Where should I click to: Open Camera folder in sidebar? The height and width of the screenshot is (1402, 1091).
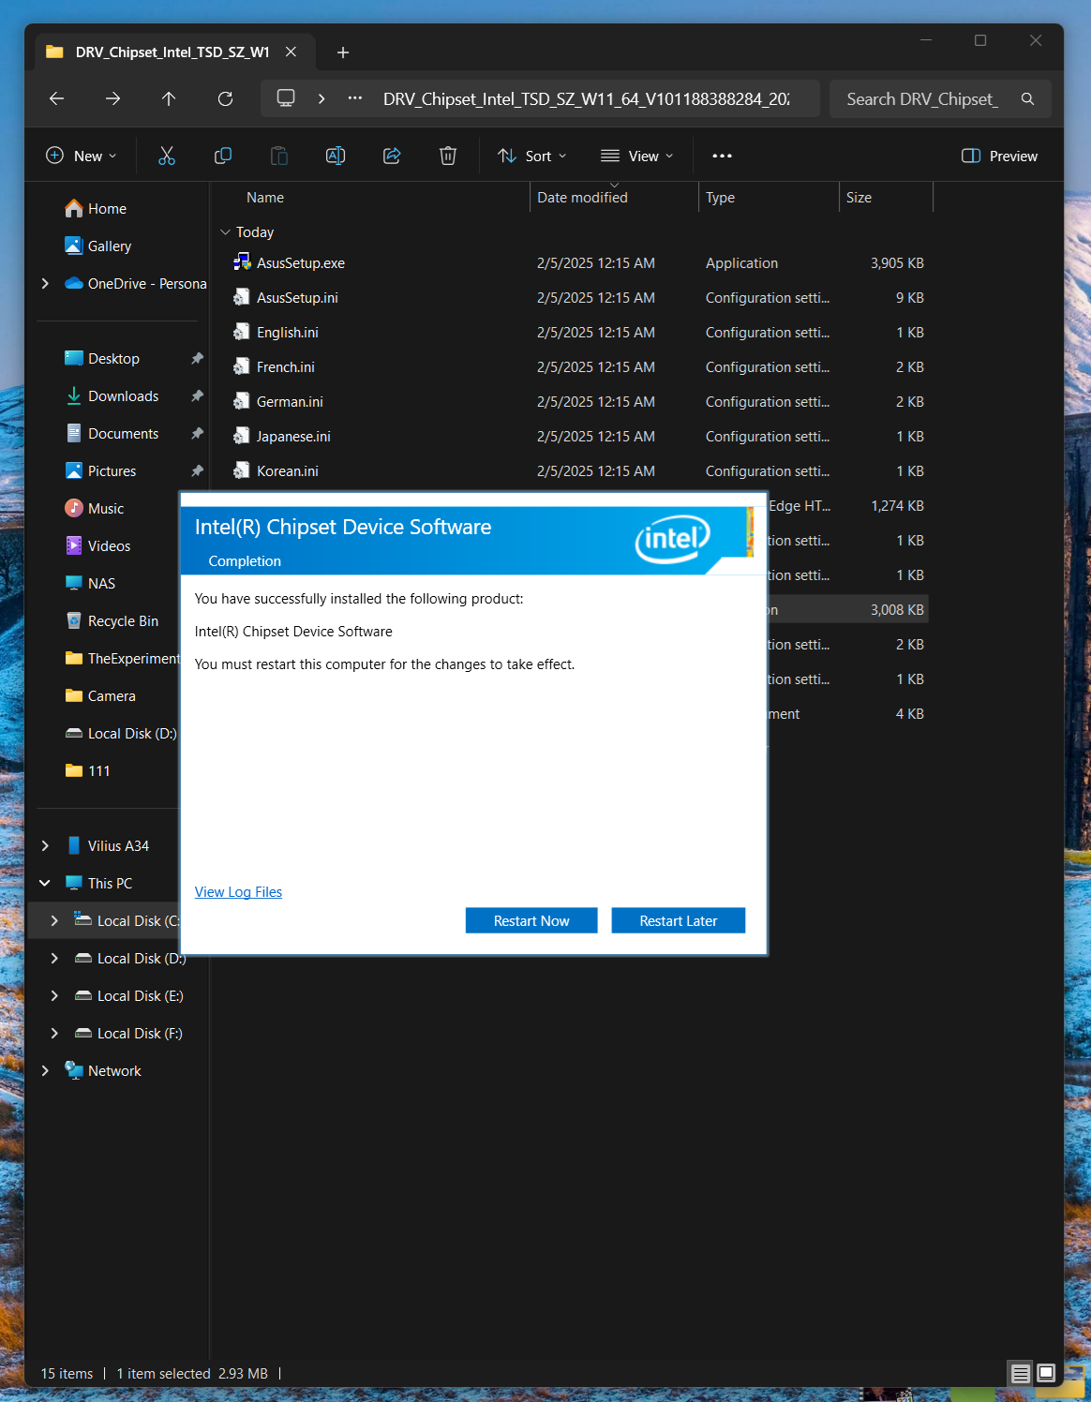(x=112, y=696)
